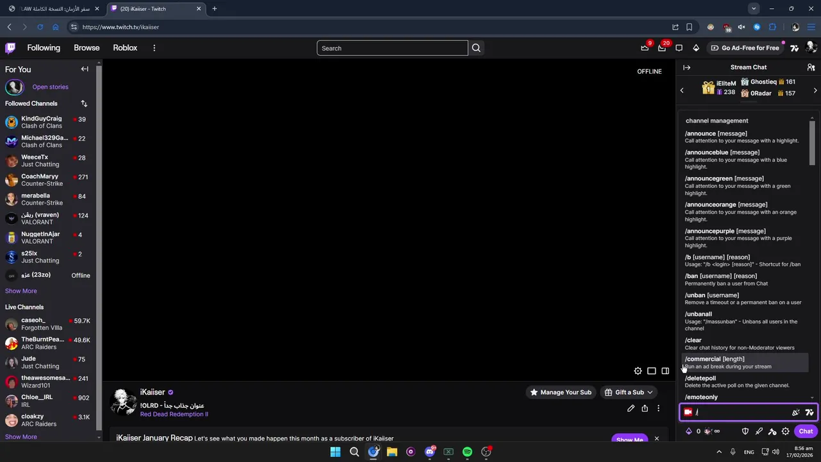
Task: Click the Twitch search field
Action: 392,48
